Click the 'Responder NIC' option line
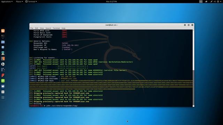This screenshot has width=223, height=125. 51,43
